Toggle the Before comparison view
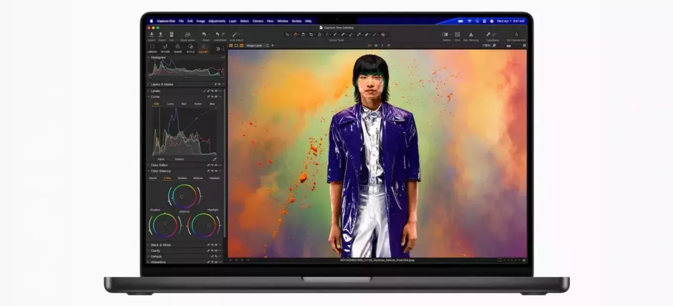 click(445, 35)
